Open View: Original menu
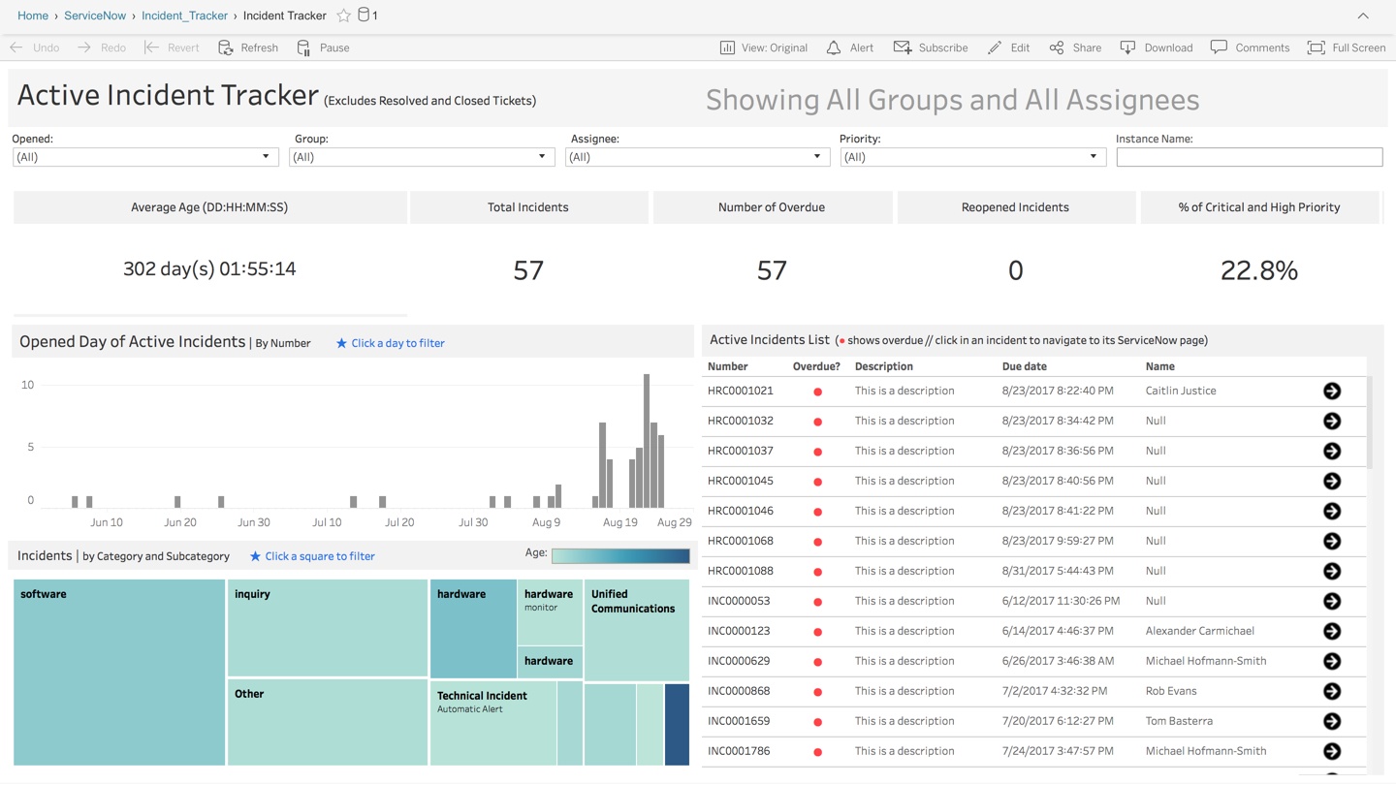Viewport: 1396px width, 785px height. click(764, 47)
